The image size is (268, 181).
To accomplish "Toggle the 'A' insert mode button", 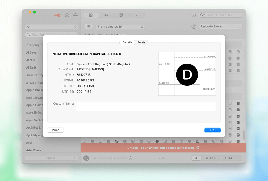I will pyautogui.click(x=196, y=158).
